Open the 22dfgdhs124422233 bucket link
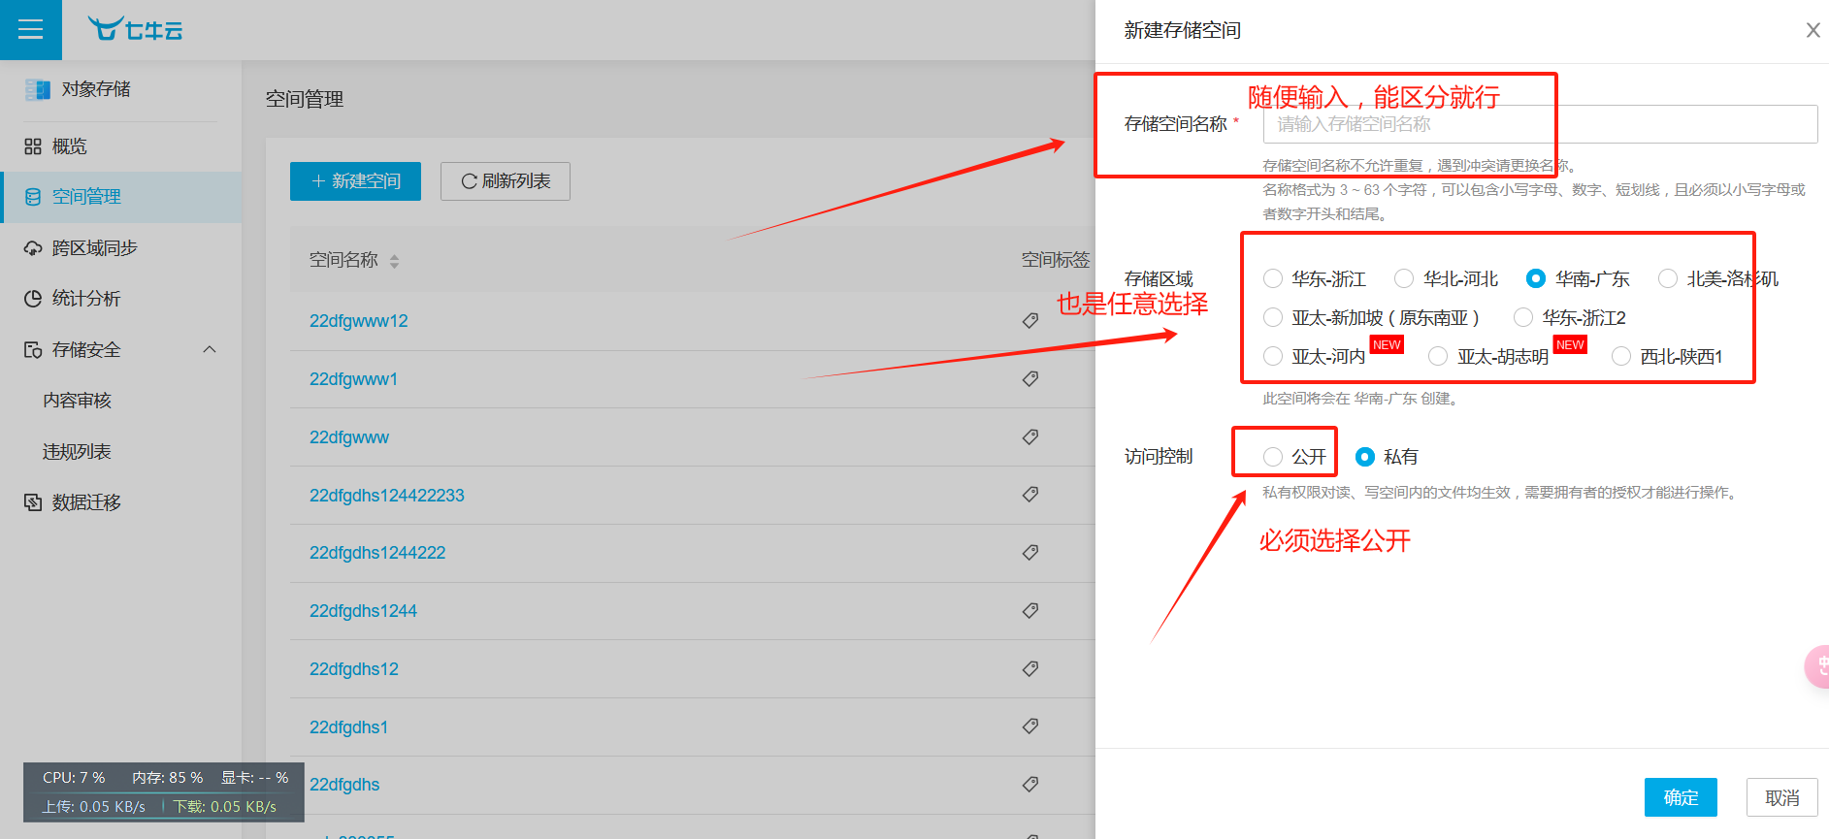The height and width of the screenshot is (839, 1829). 386,496
